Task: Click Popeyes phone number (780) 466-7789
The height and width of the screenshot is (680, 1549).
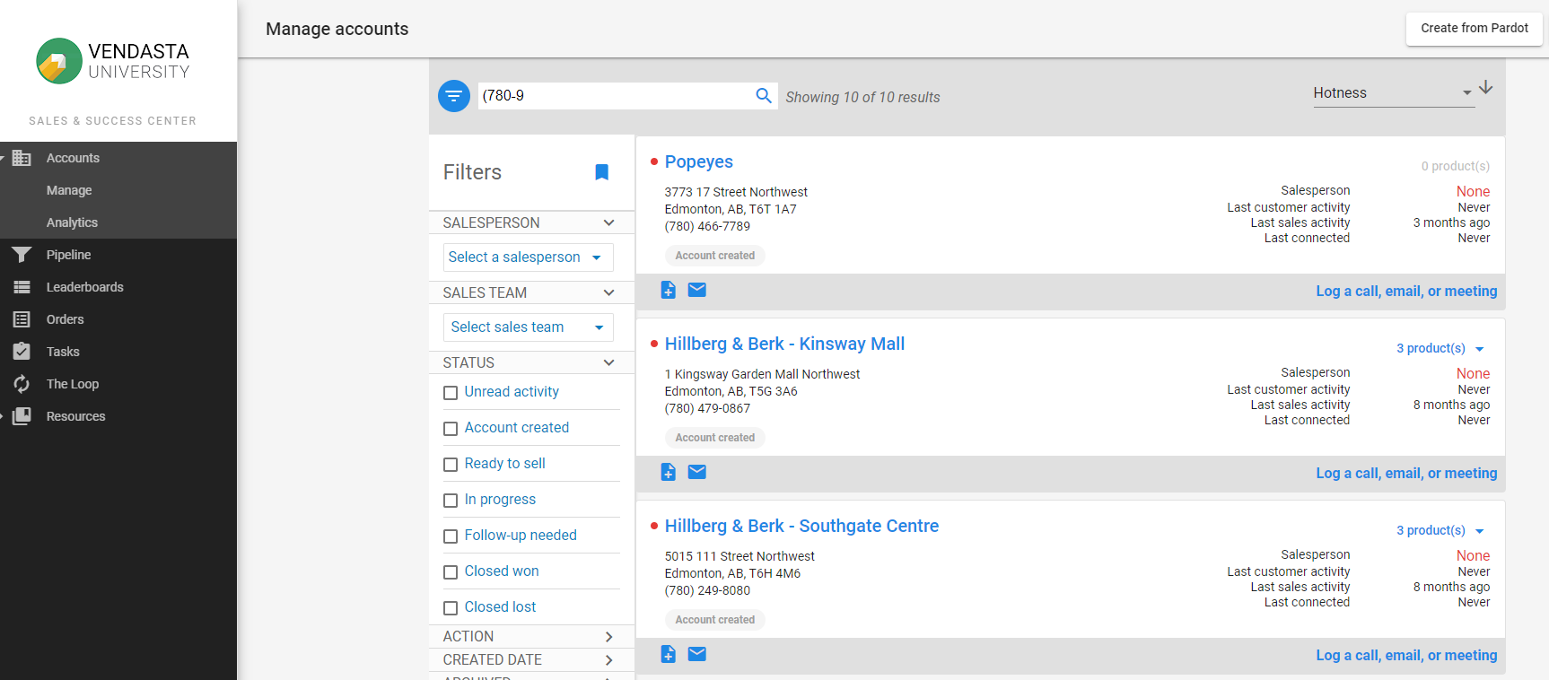Action: pyautogui.click(x=707, y=226)
